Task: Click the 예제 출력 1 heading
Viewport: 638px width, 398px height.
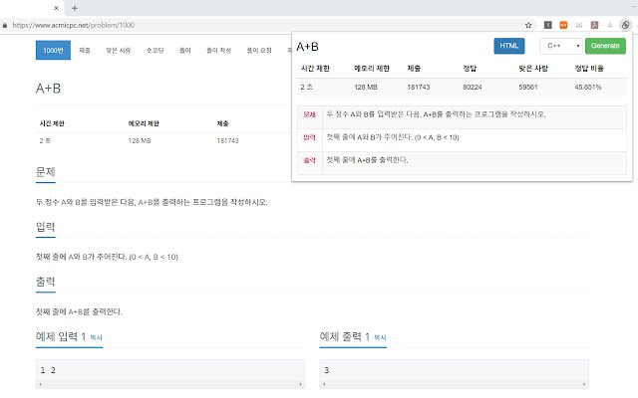Action: click(x=345, y=336)
